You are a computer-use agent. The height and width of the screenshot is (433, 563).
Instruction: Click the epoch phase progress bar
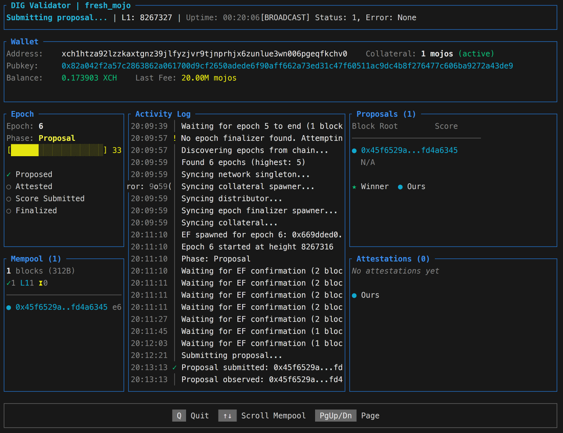coord(57,151)
